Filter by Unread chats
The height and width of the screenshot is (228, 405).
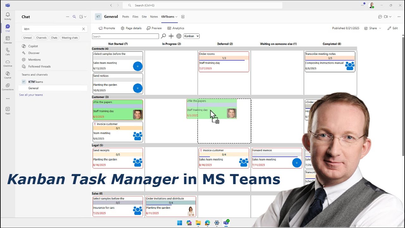28,38
